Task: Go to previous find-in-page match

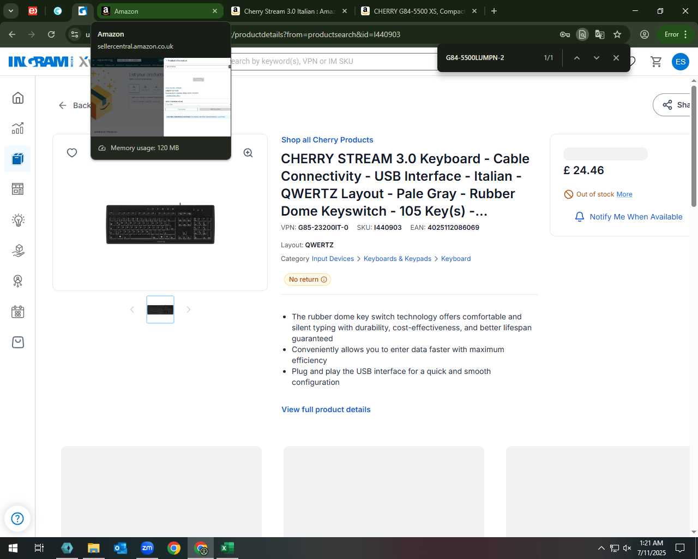Action: click(x=576, y=58)
